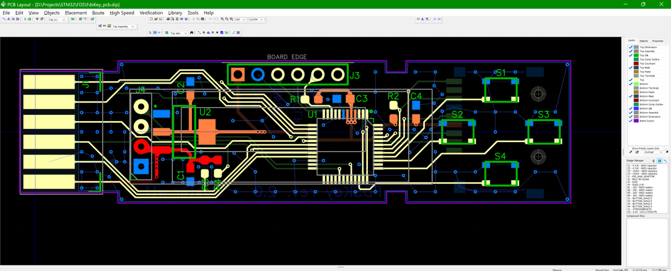Open the Placement menu
This screenshot has width=671, height=271.
tap(75, 12)
